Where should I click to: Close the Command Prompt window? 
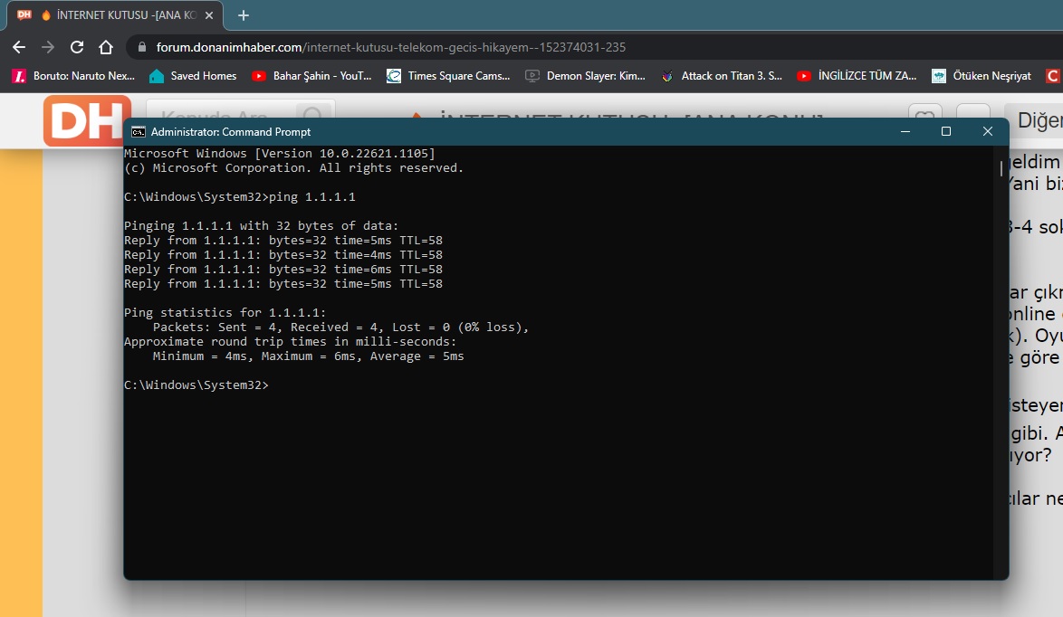point(988,131)
